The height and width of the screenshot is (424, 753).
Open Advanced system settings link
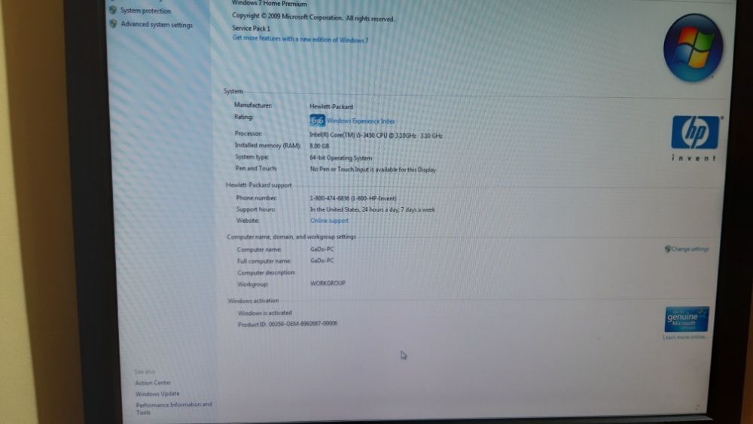tap(157, 25)
